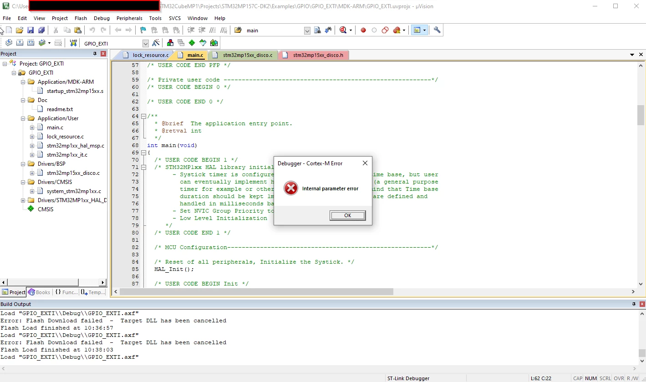646x382 pixels.
Task: Select the CMSIS component item
Action: pyautogui.click(x=46, y=209)
